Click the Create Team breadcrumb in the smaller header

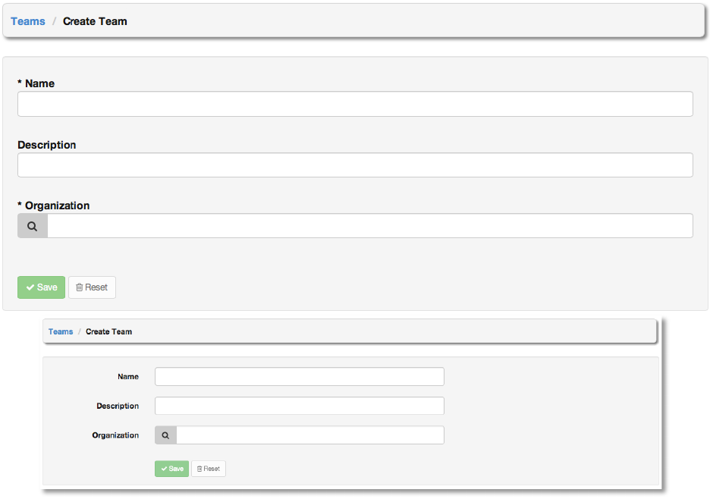click(108, 331)
